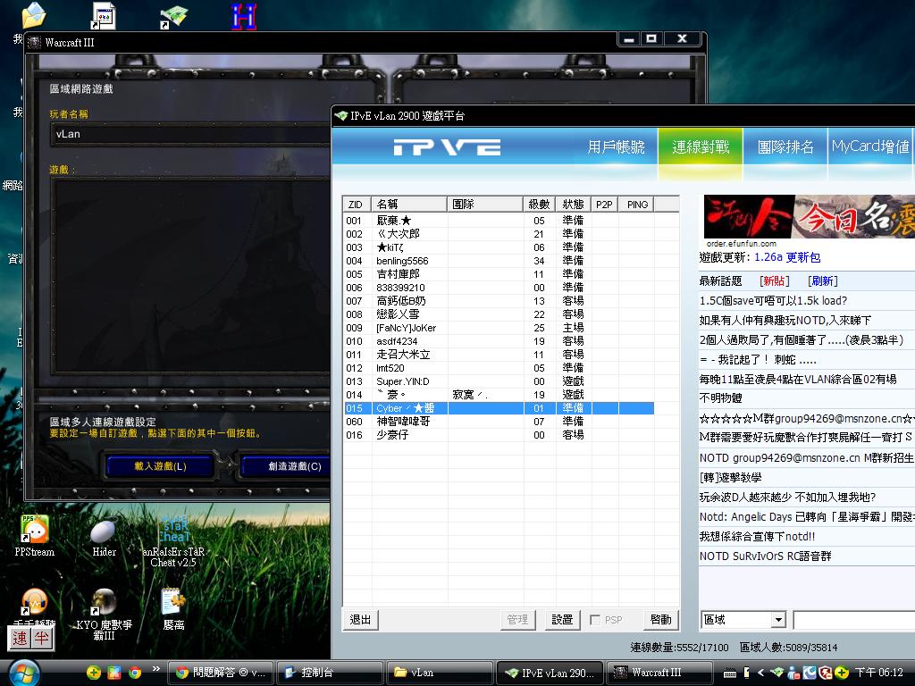Screen dimensions: 915x686
Task: Launch KYO 魔獸爭霸III desktop shortcut
Action: [x=104, y=613]
